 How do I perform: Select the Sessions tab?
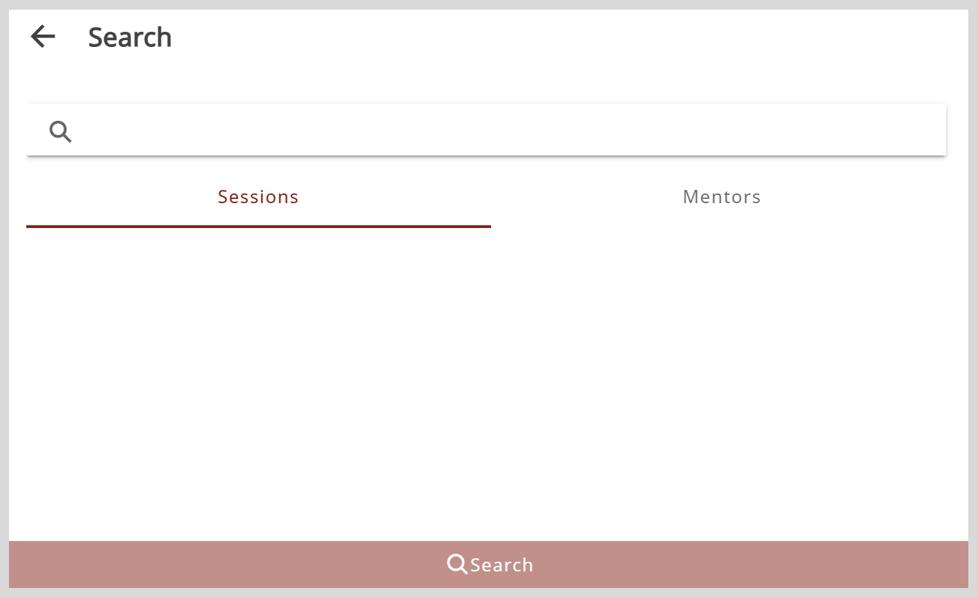(x=258, y=197)
